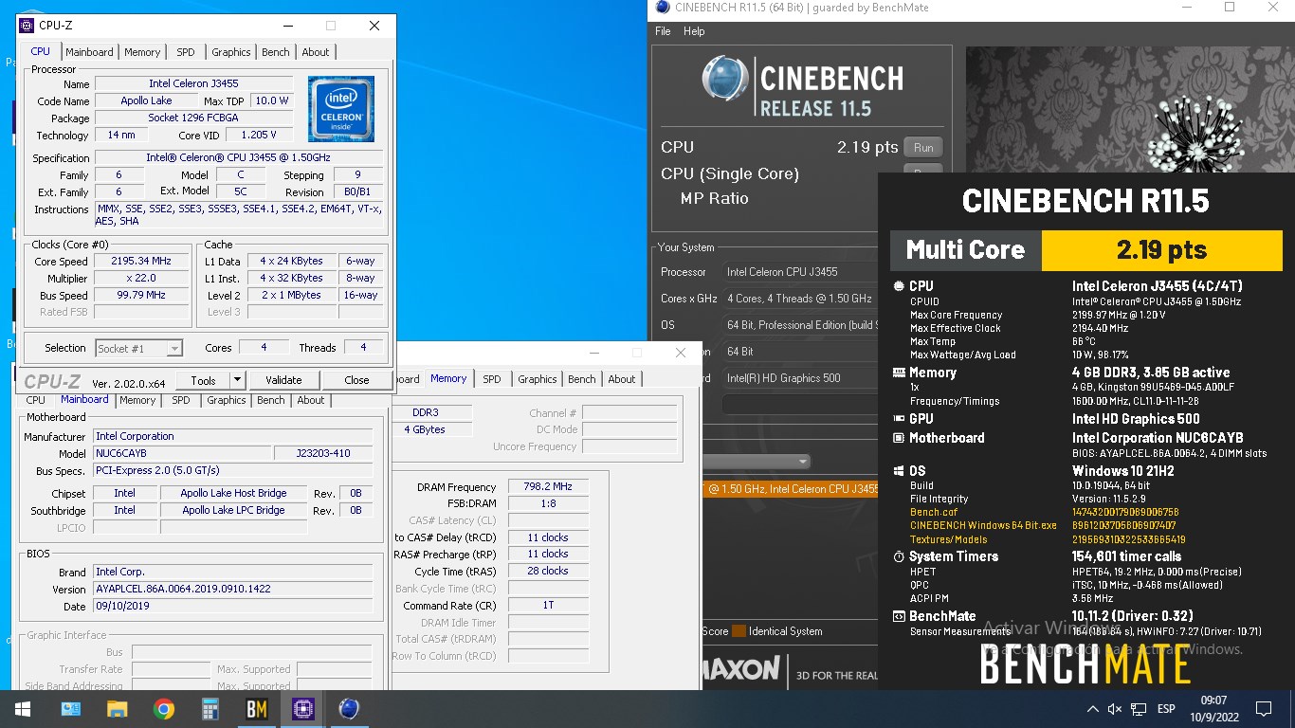1295x728 pixels.
Task: Click the GPU card icon in BenchMate panel
Action: [x=899, y=419]
